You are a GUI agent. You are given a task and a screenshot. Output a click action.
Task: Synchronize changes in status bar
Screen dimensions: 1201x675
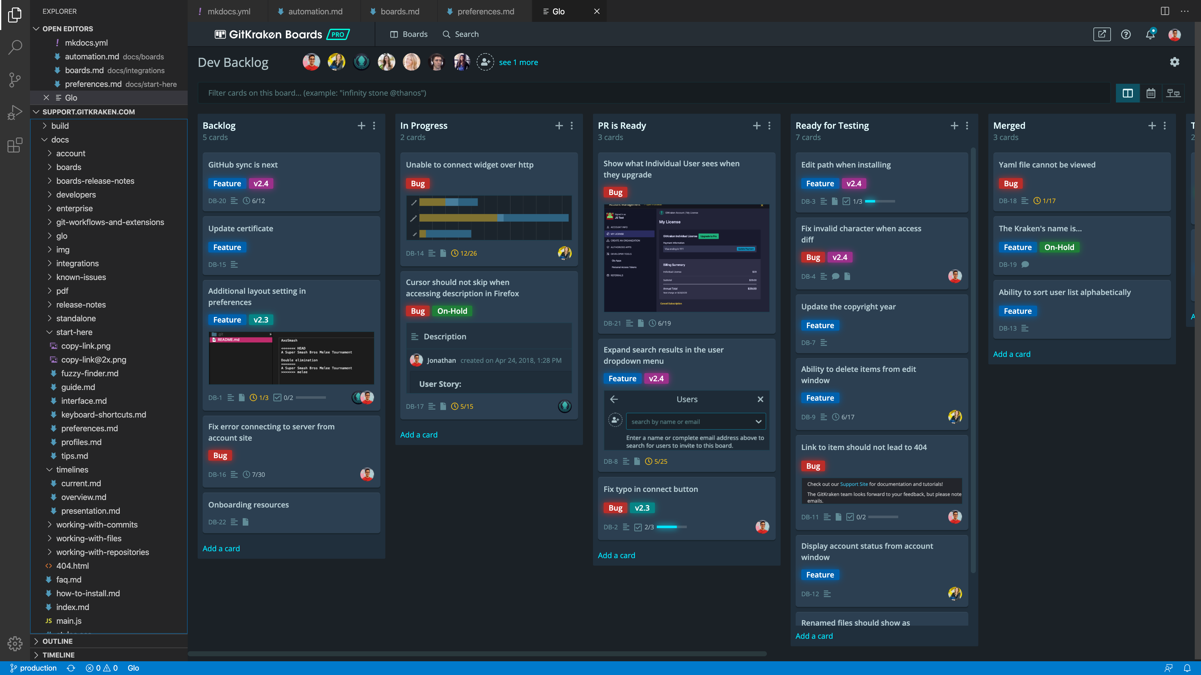71,668
